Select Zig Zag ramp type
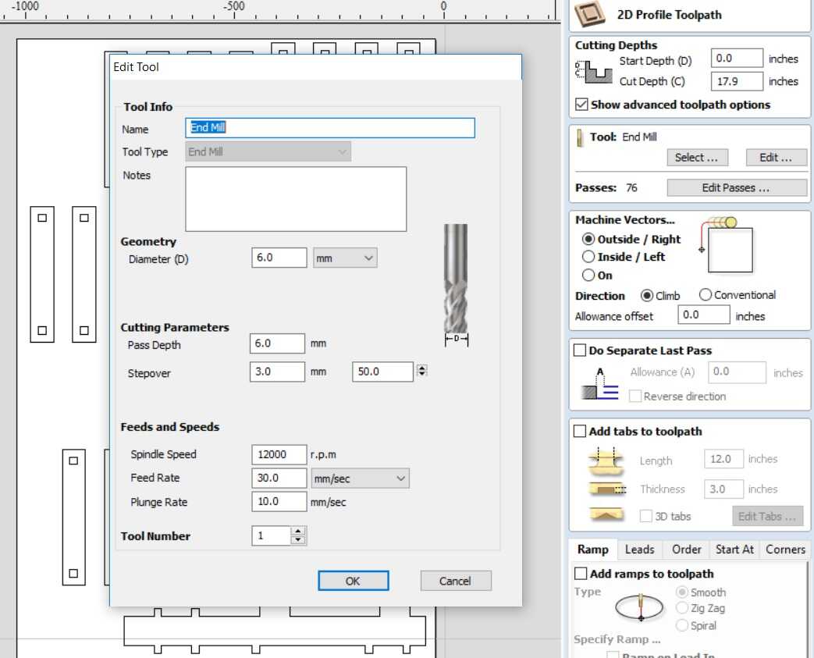The width and height of the screenshot is (814, 658). tap(682, 607)
